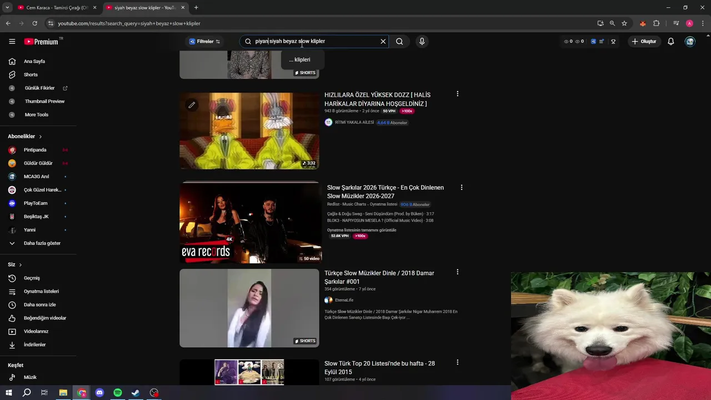711x400 pixels.
Task: Open the YouTube hamburger guide menu
Action: (12, 42)
